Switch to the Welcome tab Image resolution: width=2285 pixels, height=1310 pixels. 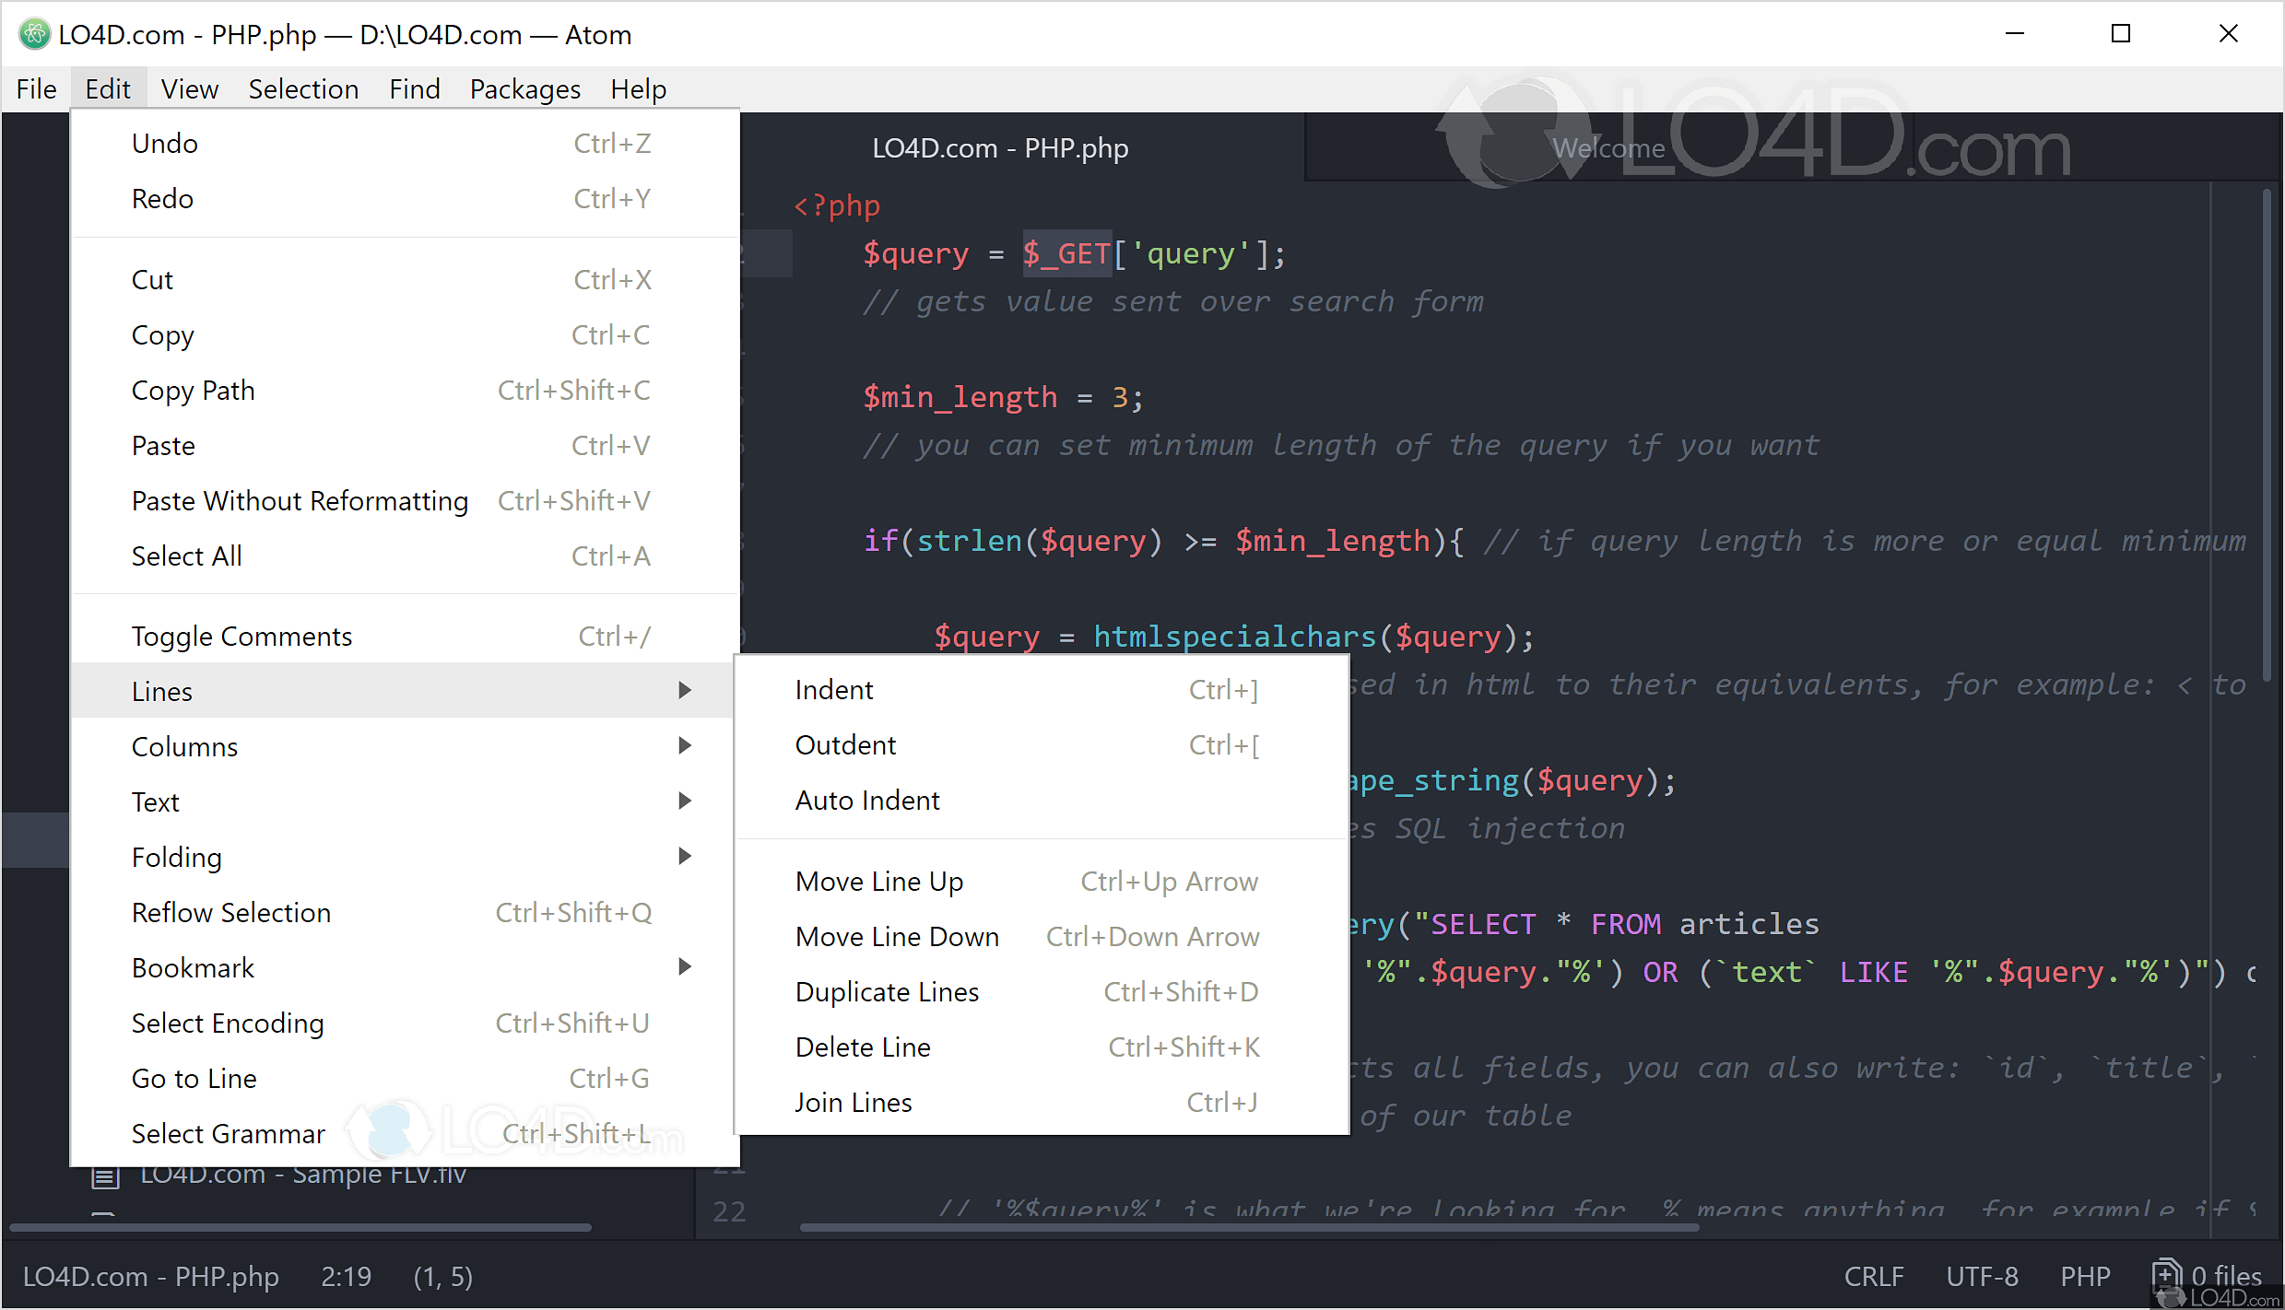click(x=1608, y=148)
